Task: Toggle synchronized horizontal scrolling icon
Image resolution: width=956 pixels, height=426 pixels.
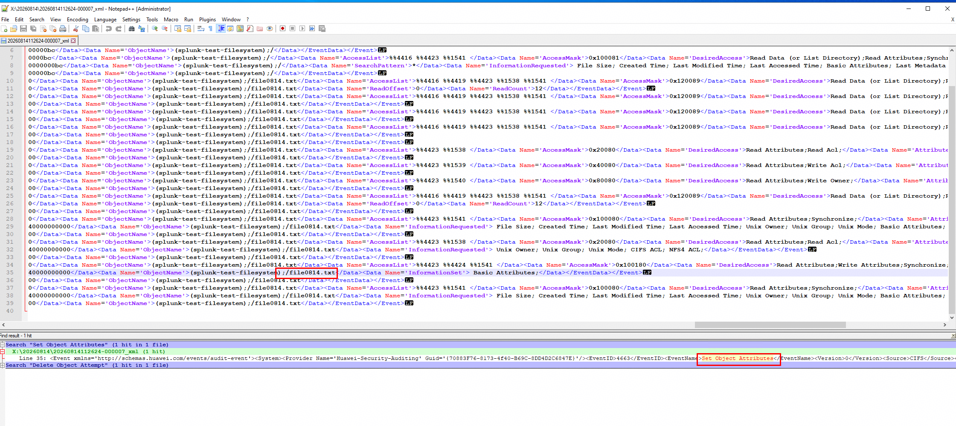Action: pyautogui.click(x=187, y=29)
